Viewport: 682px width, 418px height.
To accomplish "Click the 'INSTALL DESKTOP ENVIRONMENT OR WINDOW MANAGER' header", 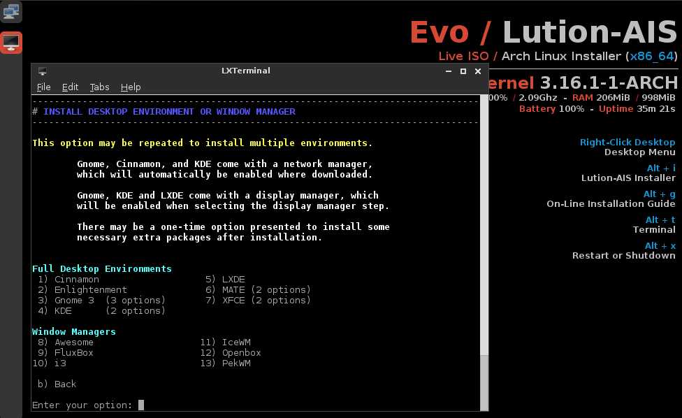I will coord(169,111).
